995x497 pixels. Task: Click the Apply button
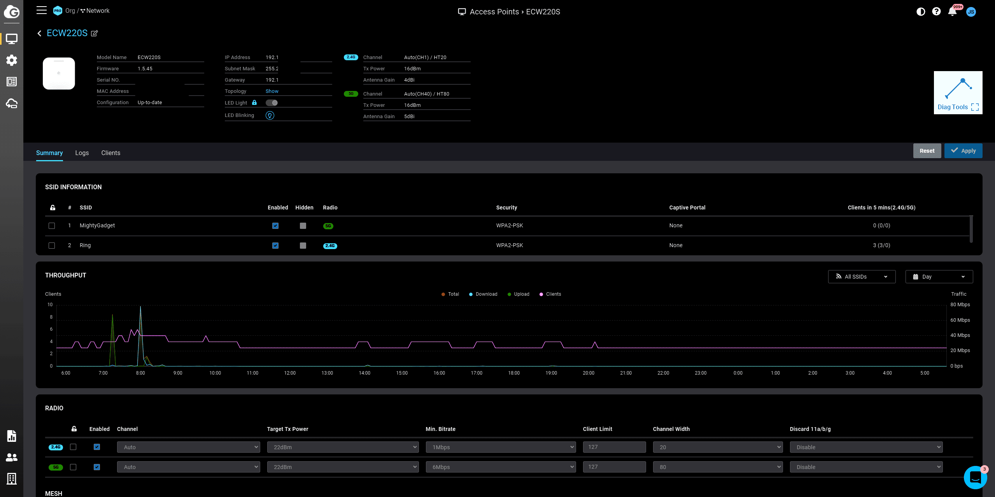[x=963, y=151]
